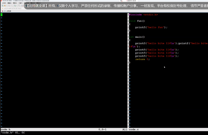Click the Open folder toolbar icon
This screenshot has width=208, height=135.
5,5
